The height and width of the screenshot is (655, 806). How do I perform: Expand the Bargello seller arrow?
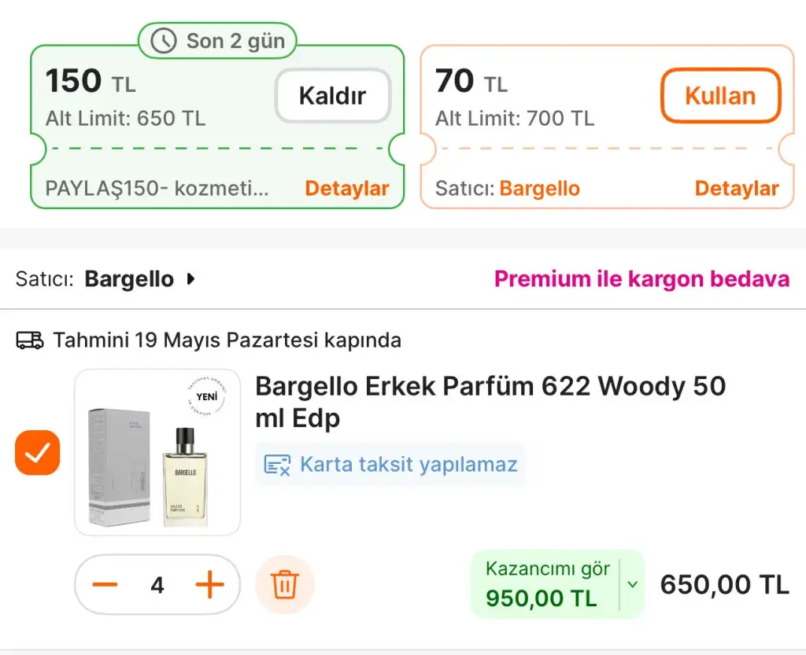click(x=191, y=279)
